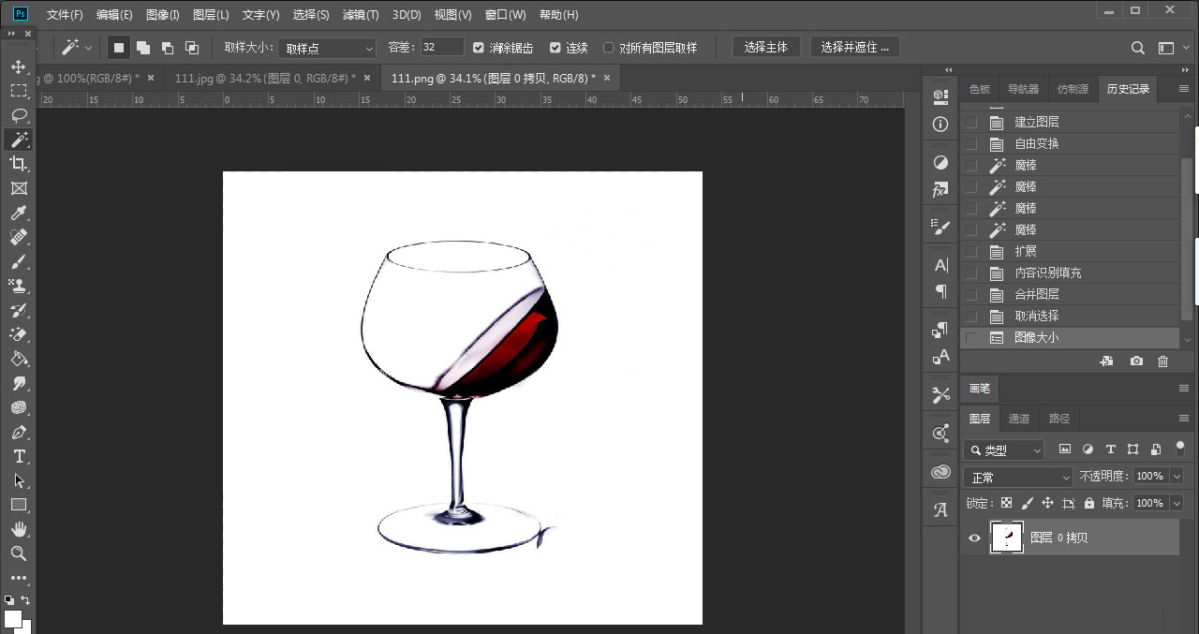Image resolution: width=1199 pixels, height=634 pixels.
Task: Enable 对所有图层取样 checkbox
Action: point(609,48)
